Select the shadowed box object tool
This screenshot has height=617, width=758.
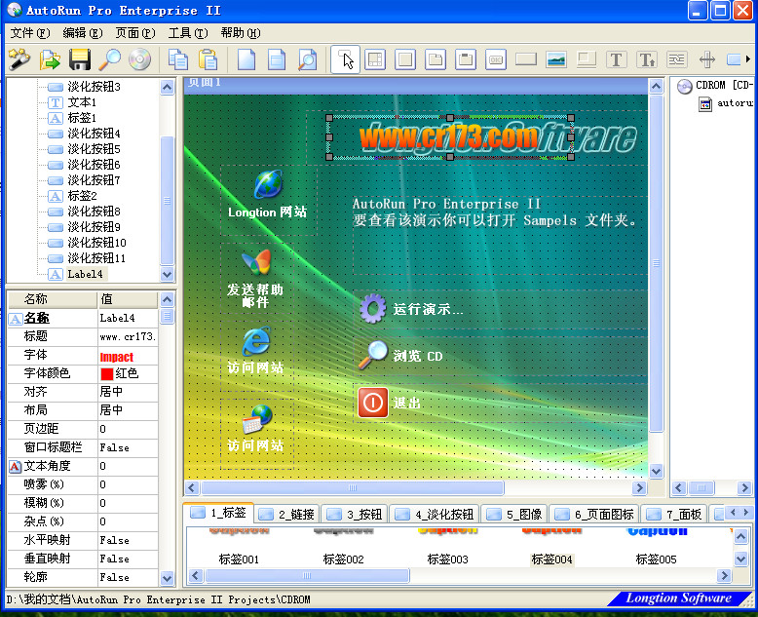(587, 59)
